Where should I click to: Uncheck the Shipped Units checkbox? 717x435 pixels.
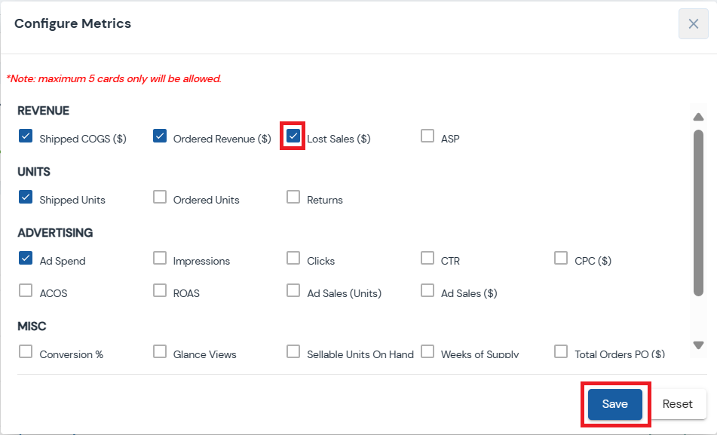click(26, 198)
